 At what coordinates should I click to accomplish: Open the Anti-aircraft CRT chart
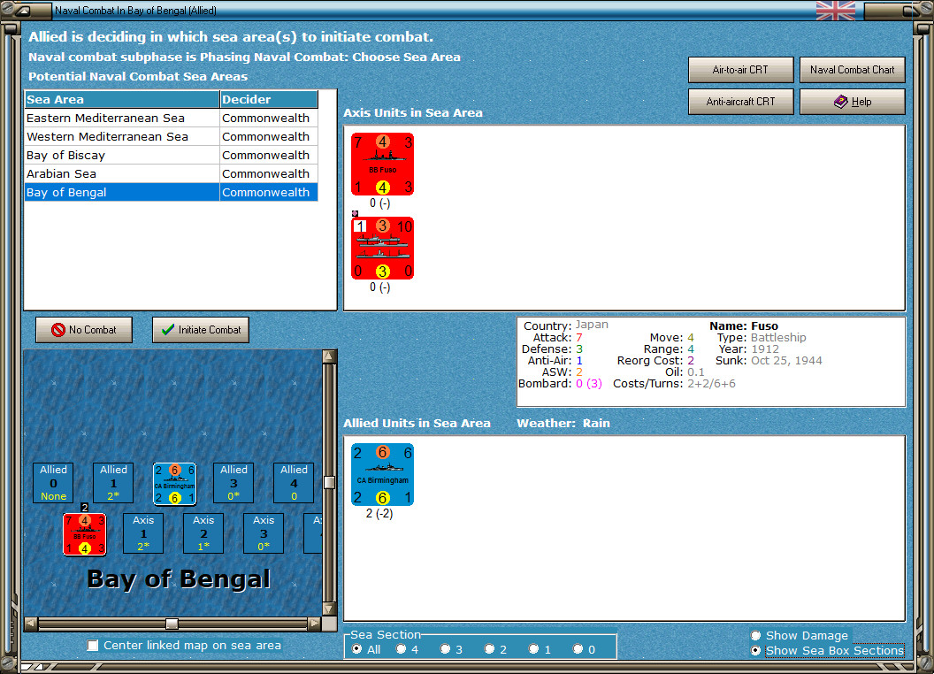(741, 102)
